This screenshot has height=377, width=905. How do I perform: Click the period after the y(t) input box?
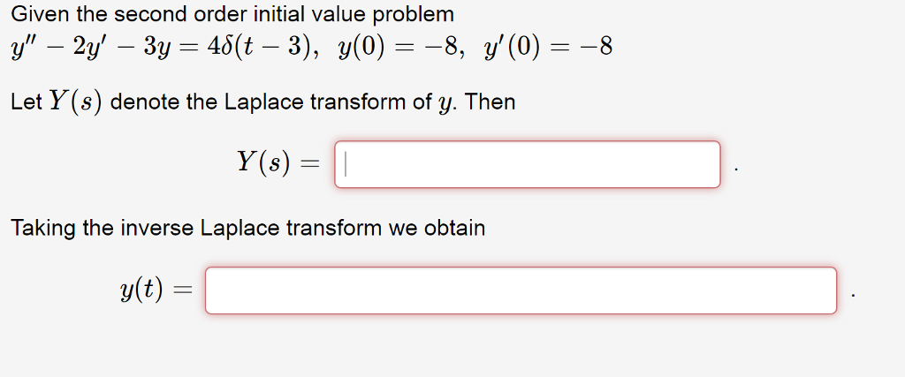pos(854,297)
